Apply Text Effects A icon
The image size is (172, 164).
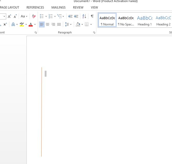point(13,24)
